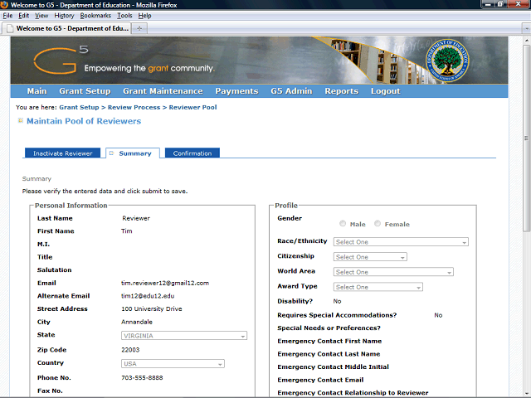Click the Firefox icon in title bar

4,5
